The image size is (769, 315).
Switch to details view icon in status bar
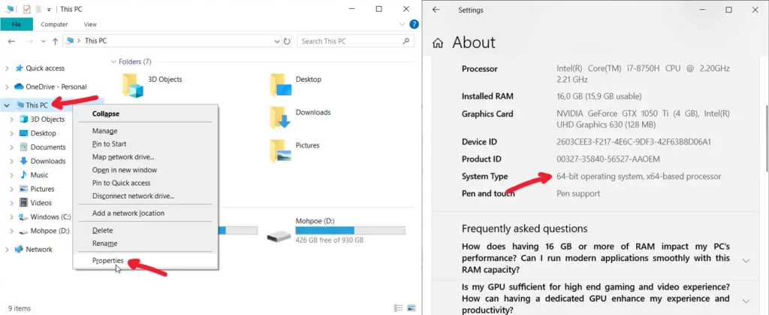[398, 308]
